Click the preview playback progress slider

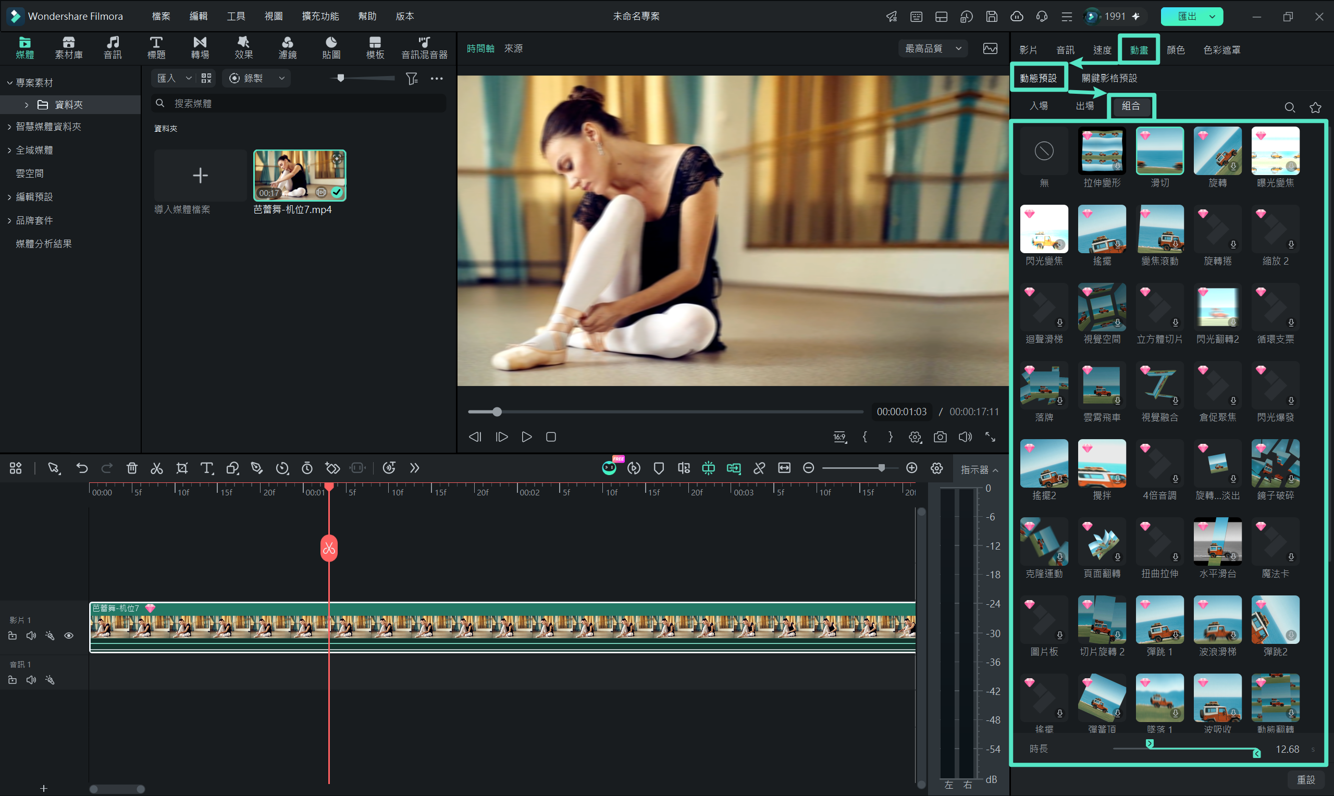coord(664,412)
